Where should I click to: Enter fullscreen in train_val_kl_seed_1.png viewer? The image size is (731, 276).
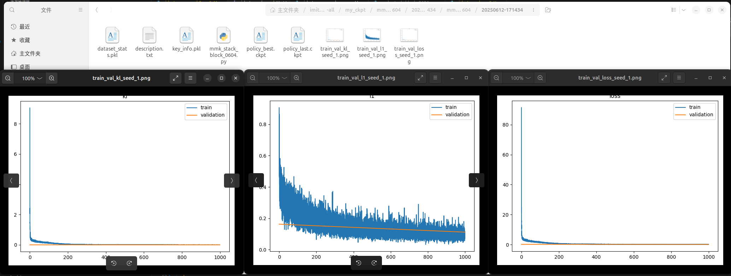[176, 78]
